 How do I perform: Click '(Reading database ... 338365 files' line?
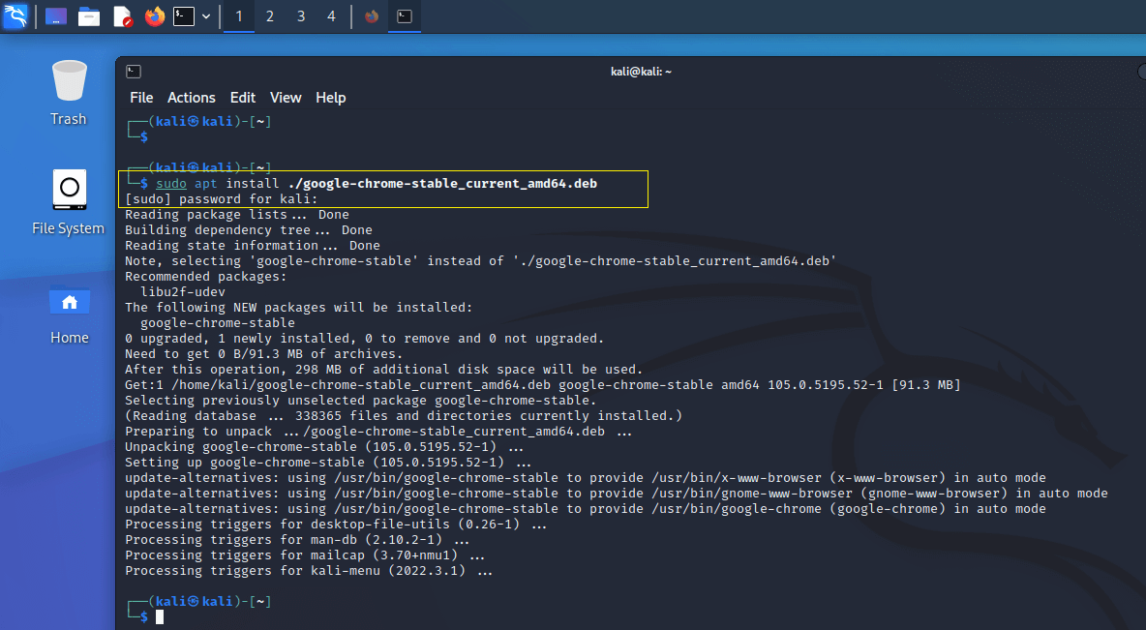point(404,415)
